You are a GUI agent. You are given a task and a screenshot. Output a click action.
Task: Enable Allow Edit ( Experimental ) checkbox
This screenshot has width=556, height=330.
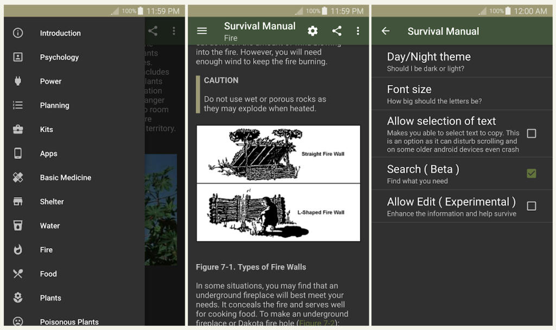531,206
